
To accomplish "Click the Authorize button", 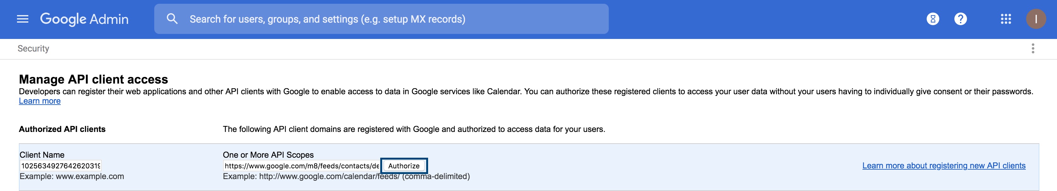I will tap(404, 166).
